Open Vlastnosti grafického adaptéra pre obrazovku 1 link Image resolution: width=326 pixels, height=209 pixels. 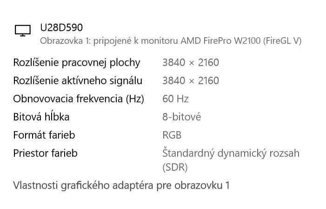[121, 185]
